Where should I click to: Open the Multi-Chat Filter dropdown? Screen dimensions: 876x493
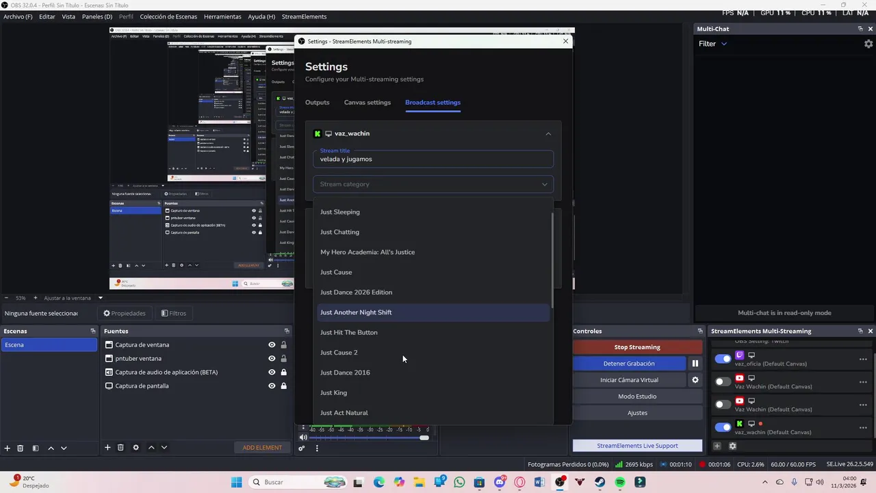(712, 44)
